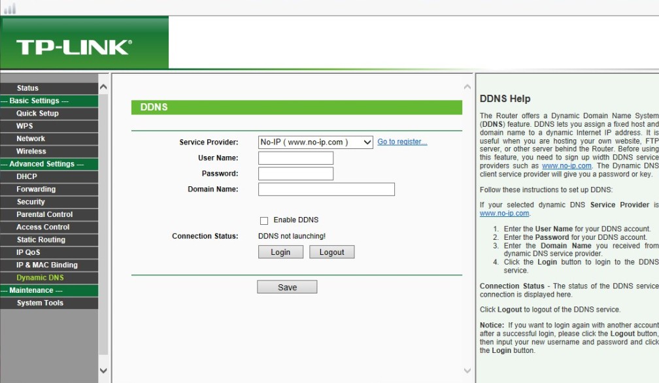Image resolution: width=659 pixels, height=383 pixels.
Task: Open the Forwarding menu
Action: pos(49,189)
